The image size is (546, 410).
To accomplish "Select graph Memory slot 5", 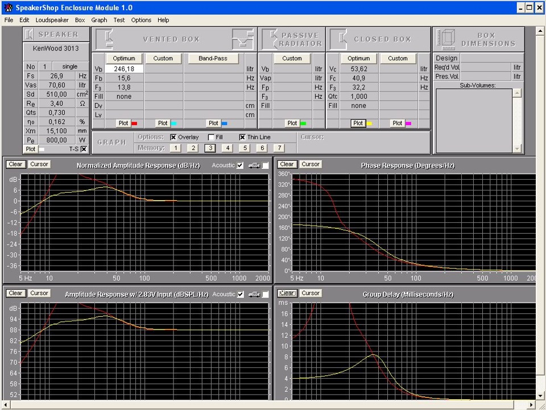I will (x=245, y=148).
